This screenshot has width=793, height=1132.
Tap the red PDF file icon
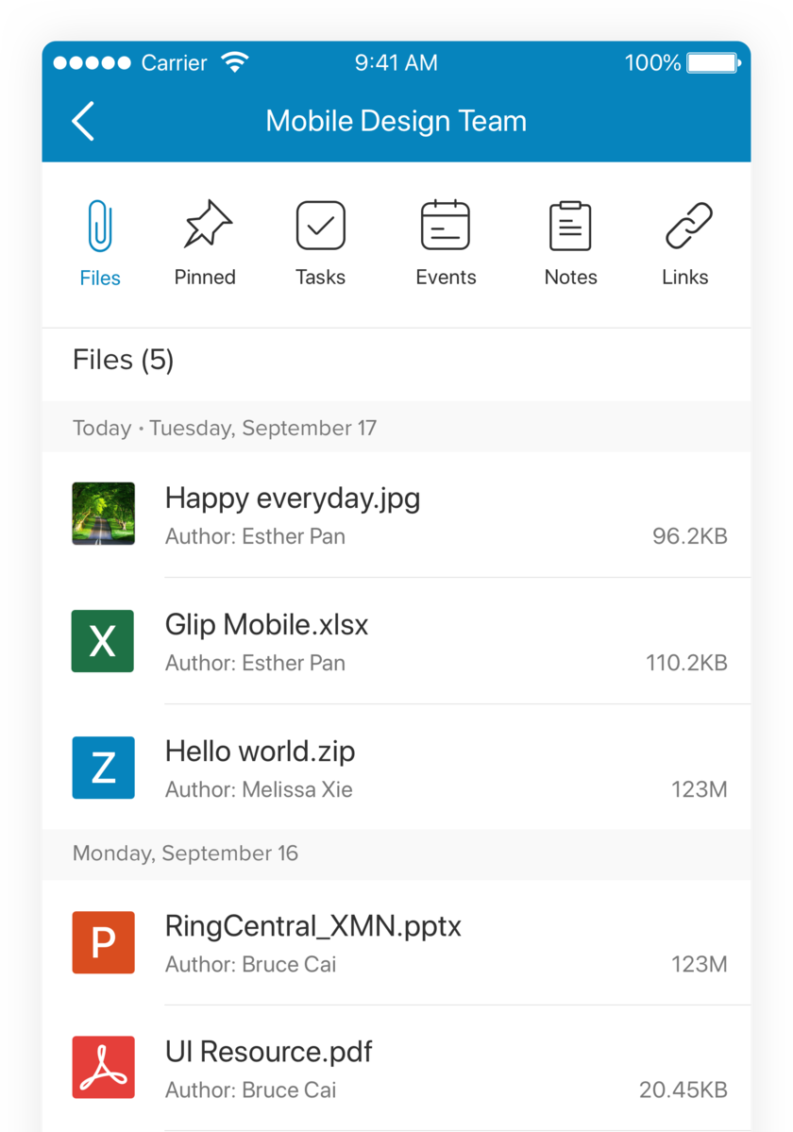click(x=103, y=1068)
